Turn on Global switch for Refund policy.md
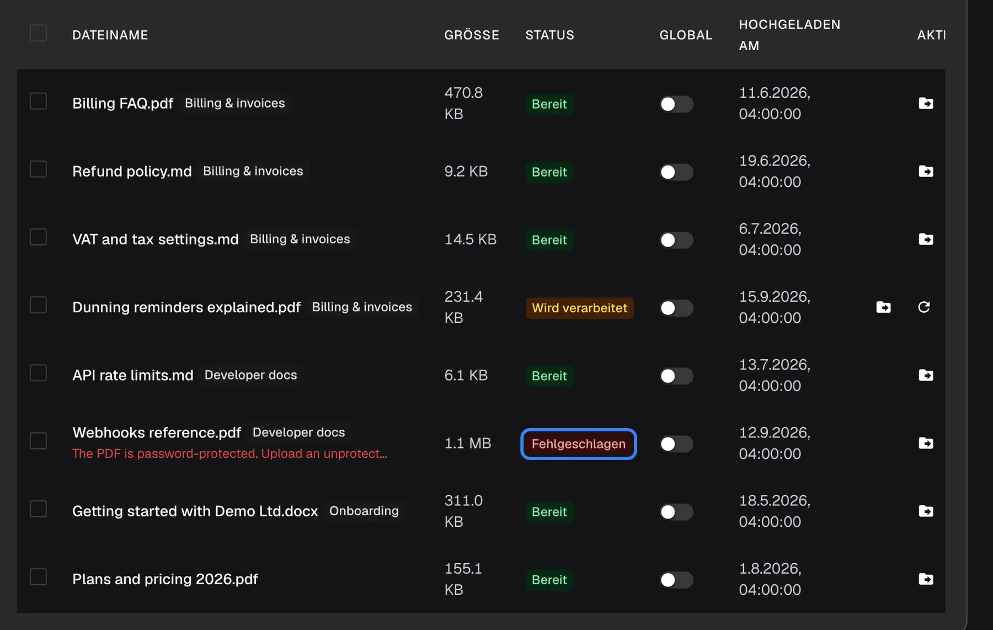This screenshot has height=630, width=993. click(676, 172)
